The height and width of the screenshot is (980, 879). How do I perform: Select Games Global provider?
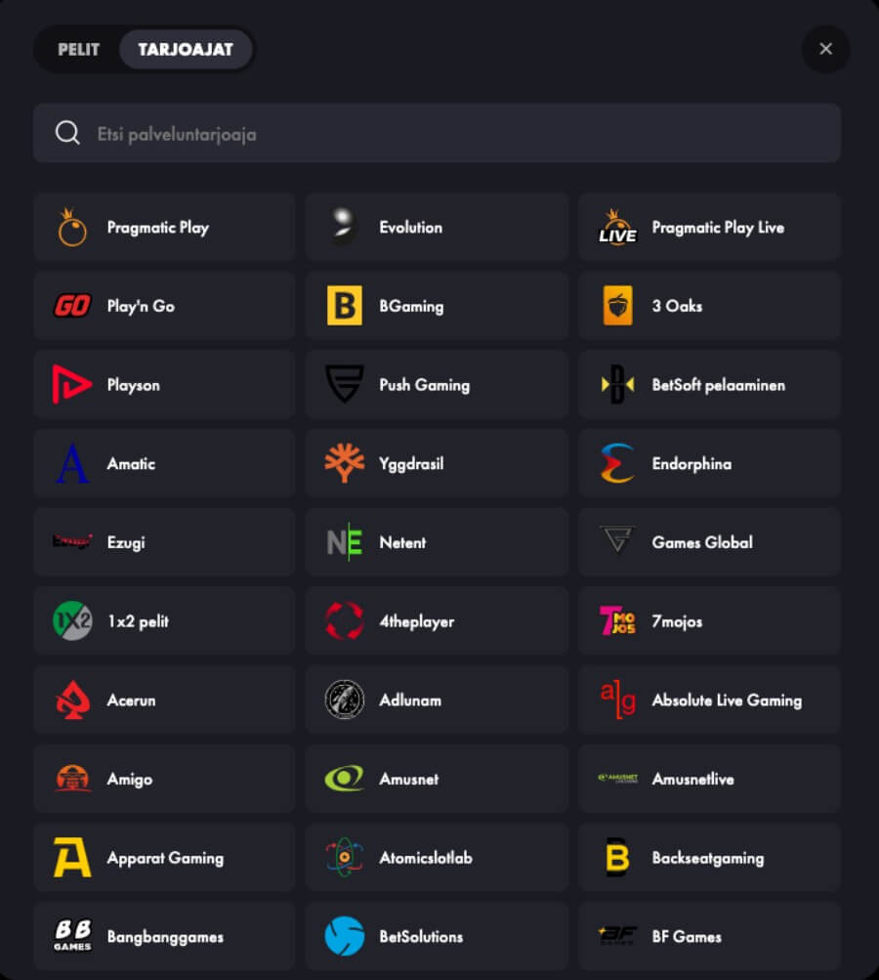pos(709,542)
